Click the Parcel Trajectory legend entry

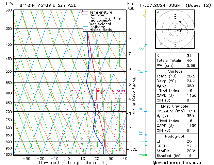tap(102, 18)
